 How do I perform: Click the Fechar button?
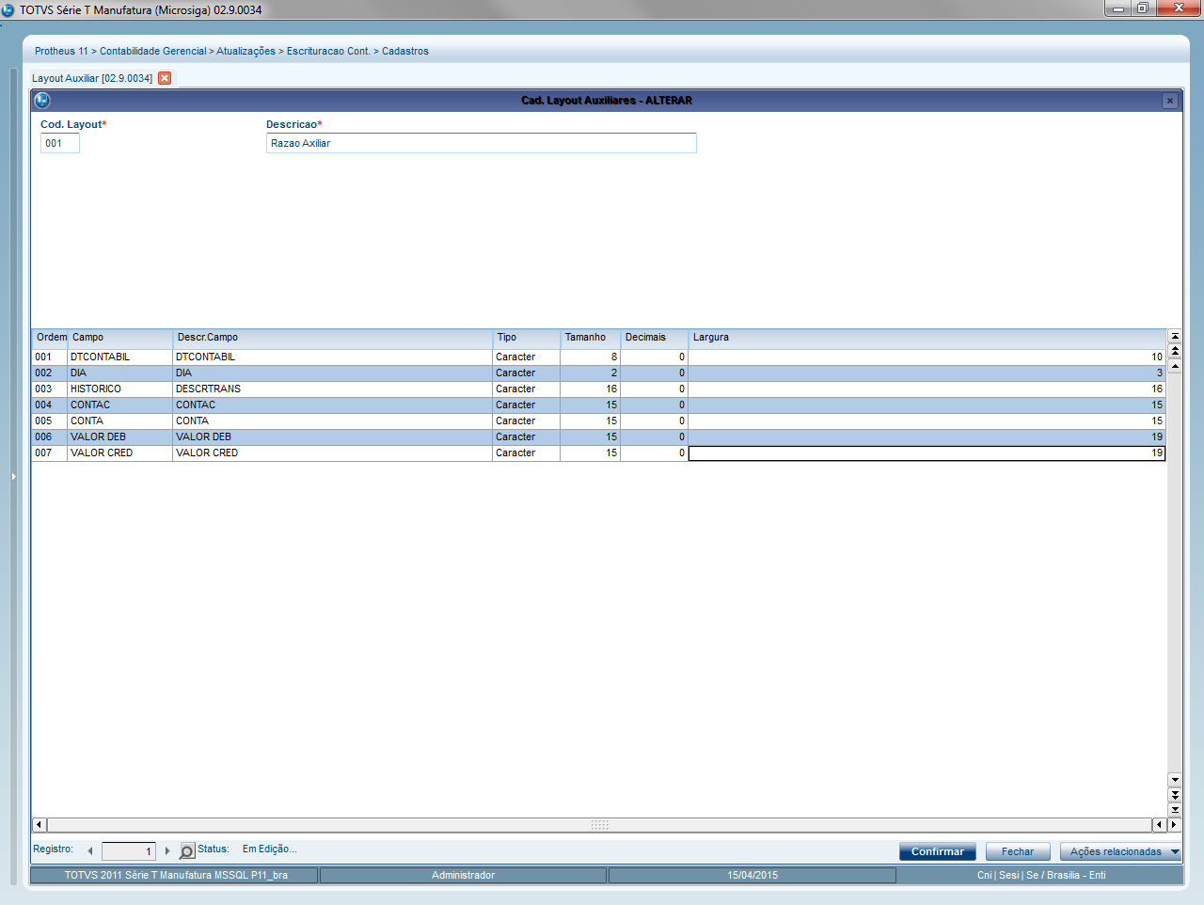click(x=1018, y=851)
